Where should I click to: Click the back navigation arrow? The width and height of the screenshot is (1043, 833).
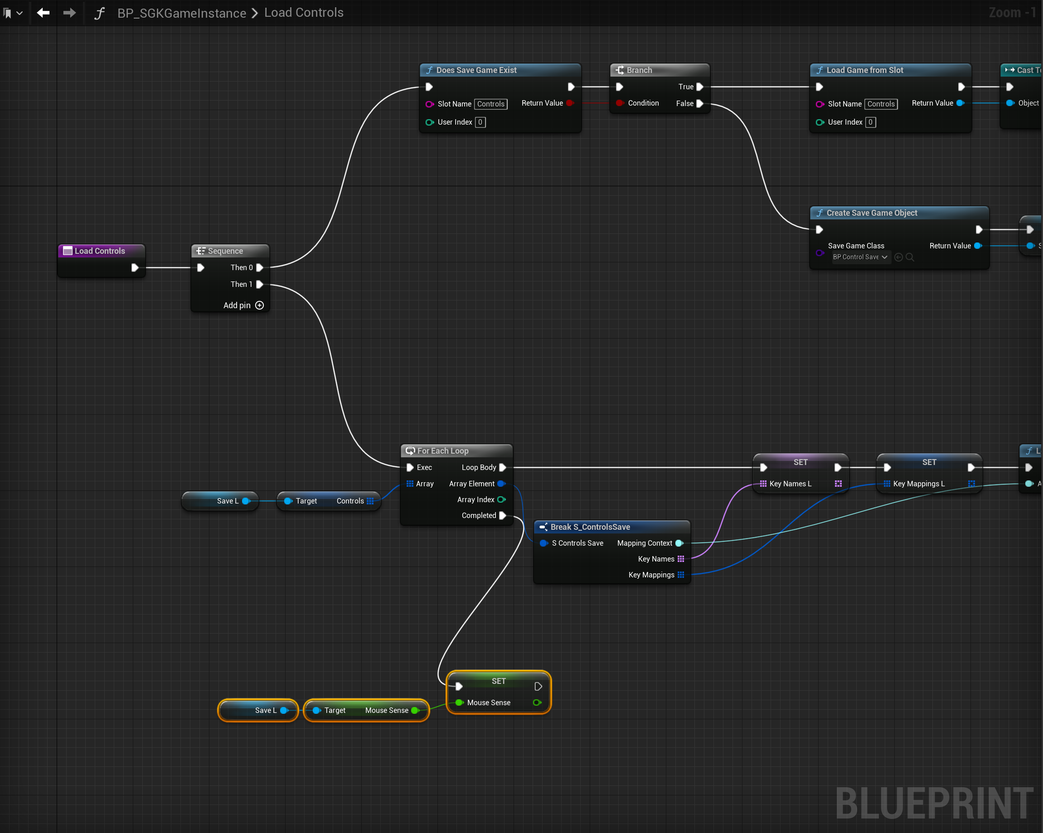coord(43,13)
